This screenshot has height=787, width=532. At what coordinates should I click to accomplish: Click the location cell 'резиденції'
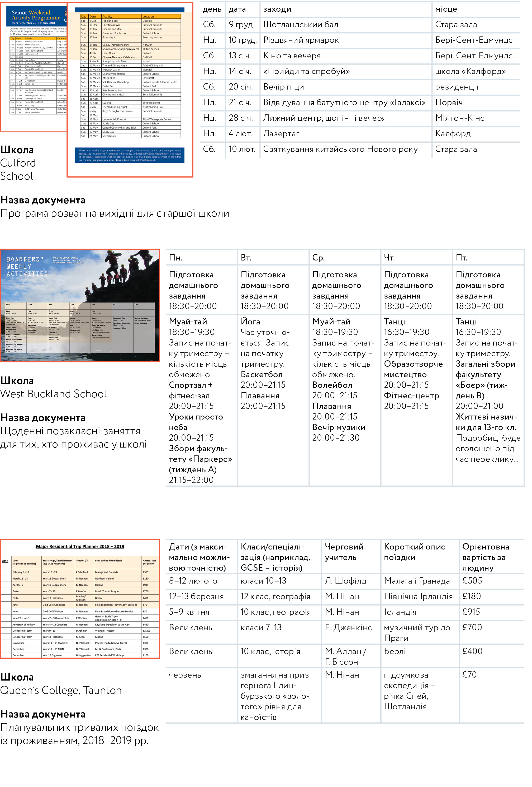[x=457, y=87]
